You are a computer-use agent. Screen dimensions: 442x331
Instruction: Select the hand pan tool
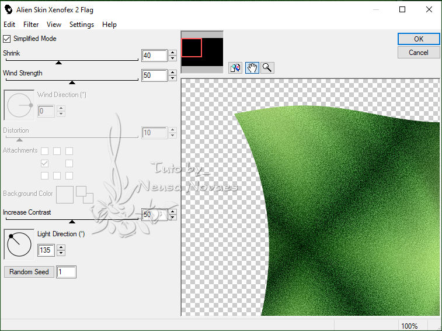(252, 68)
